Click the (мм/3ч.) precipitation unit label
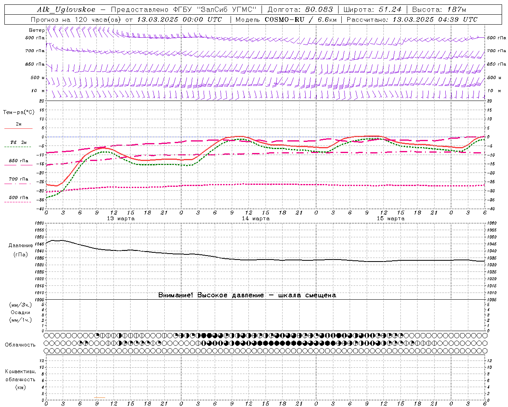The image size is (508, 407). [20, 305]
